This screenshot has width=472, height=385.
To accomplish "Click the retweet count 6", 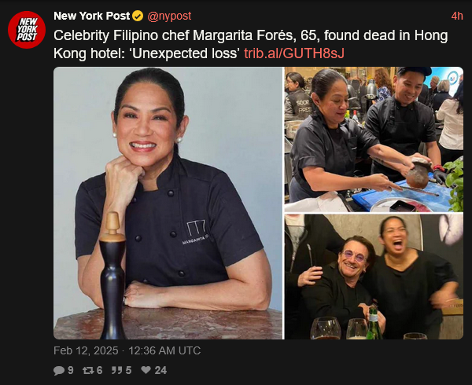I will coord(100,370).
